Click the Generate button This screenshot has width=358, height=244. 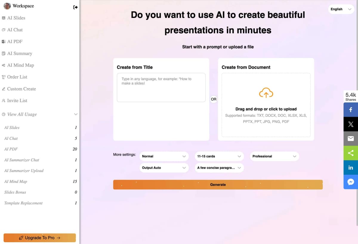(218, 185)
